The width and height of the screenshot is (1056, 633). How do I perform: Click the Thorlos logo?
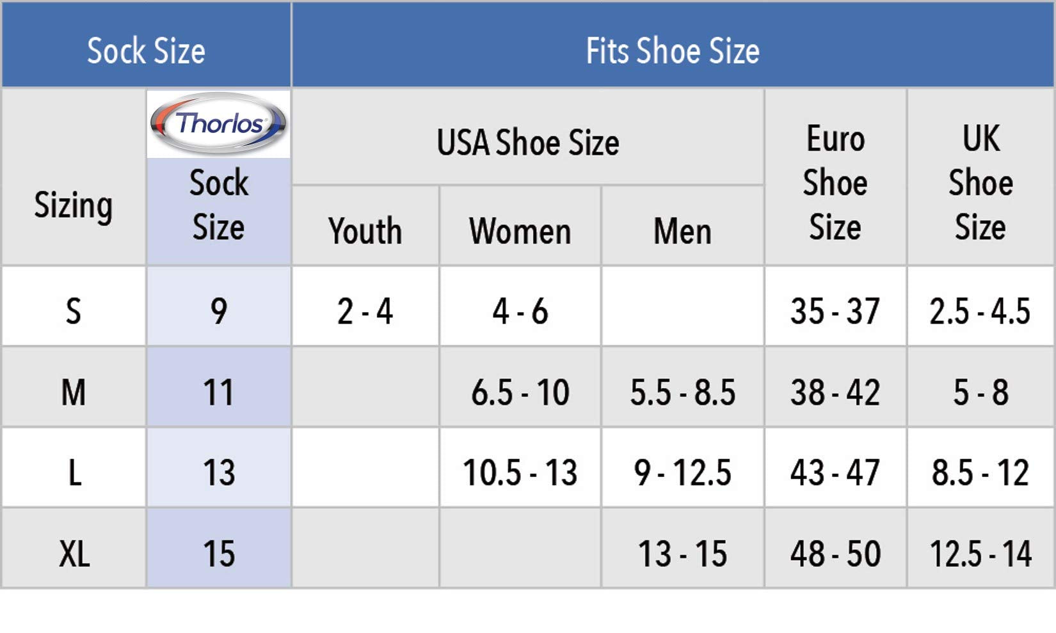tap(218, 123)
